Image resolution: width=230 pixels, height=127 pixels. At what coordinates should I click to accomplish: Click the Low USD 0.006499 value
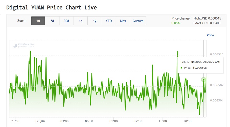pos(207,23)
